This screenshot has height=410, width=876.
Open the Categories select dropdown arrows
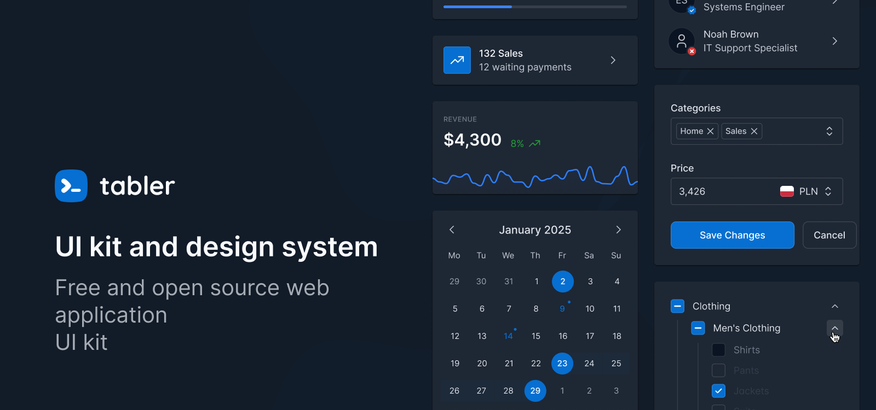[829, 131]
